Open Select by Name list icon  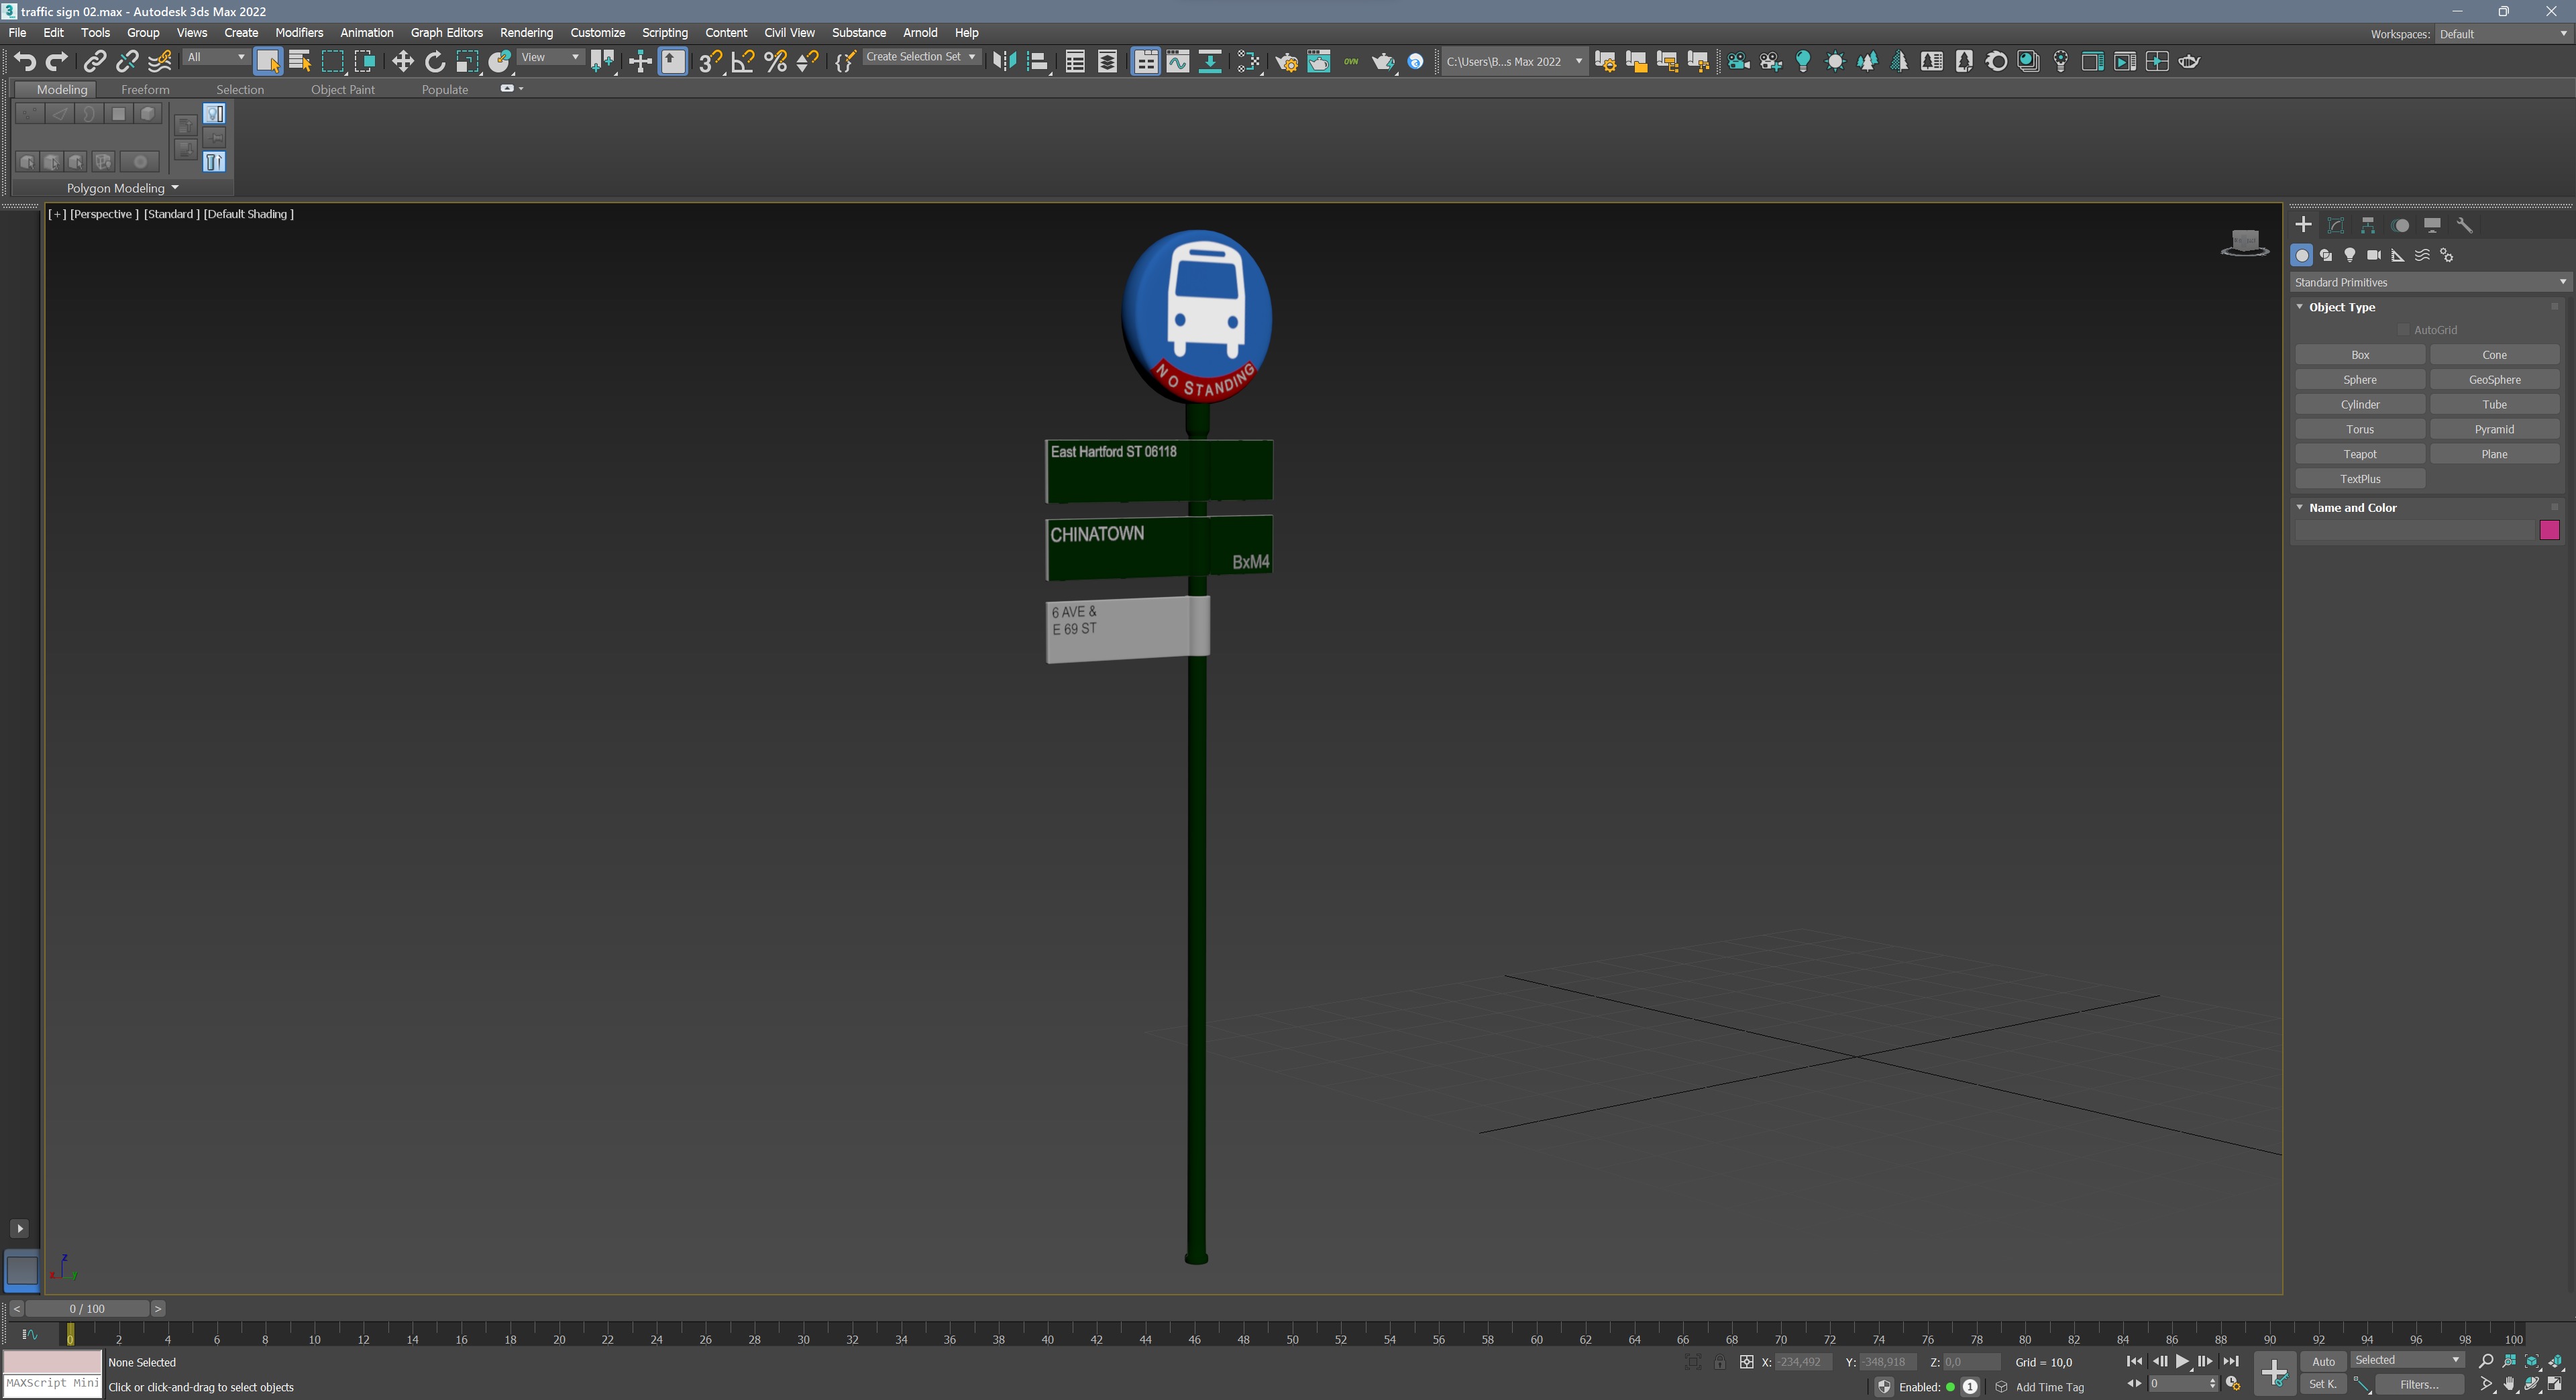coord(299,61)
